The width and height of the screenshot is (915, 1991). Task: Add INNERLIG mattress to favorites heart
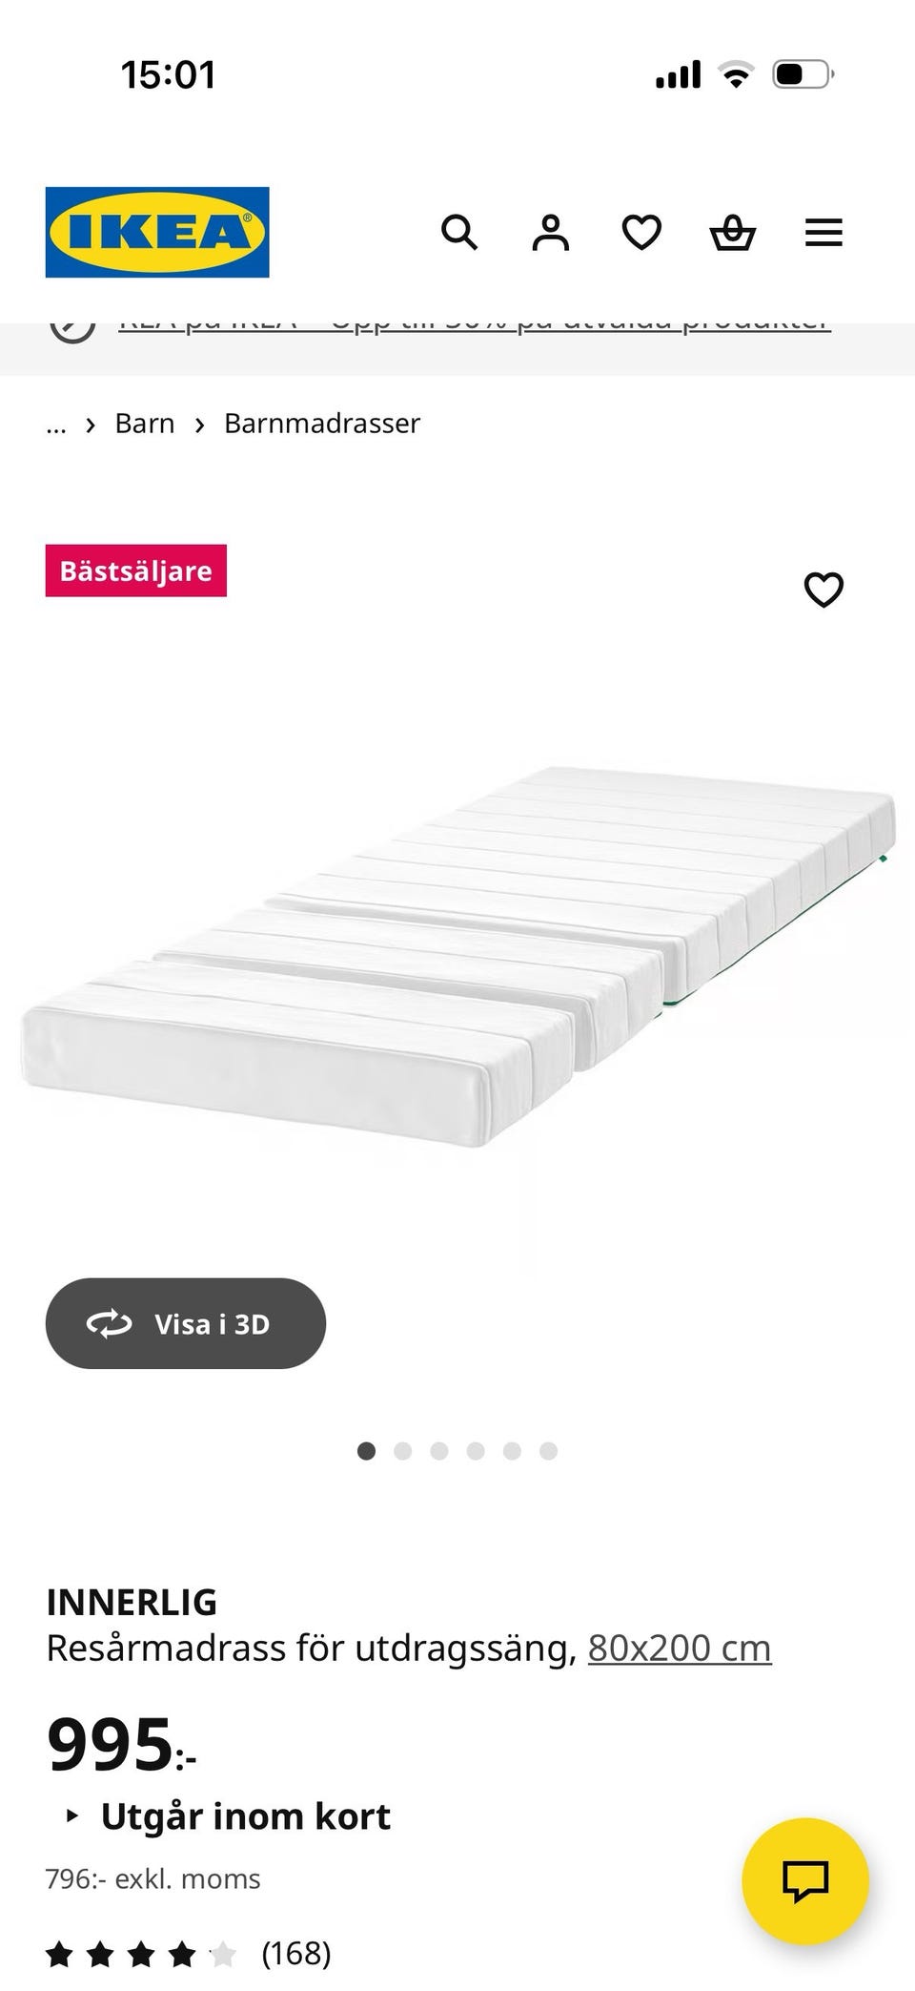click(x=823, y=590)
